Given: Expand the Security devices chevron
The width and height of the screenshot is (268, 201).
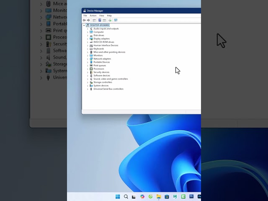Looking at the screenshot, I should coord(88,72).
